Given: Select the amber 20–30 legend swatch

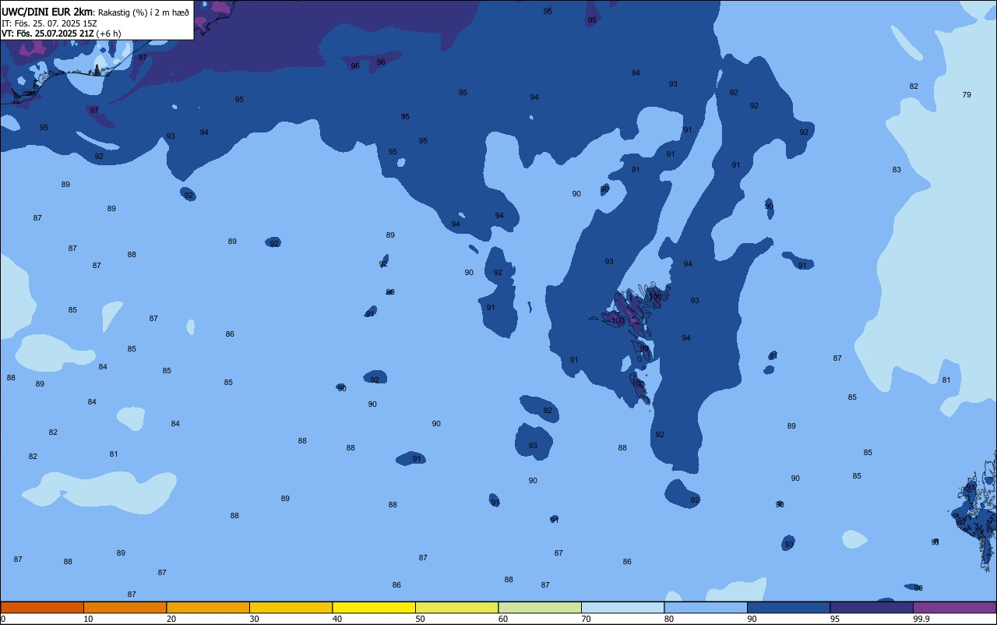Looking at the screenshot, I should [208, 607].
